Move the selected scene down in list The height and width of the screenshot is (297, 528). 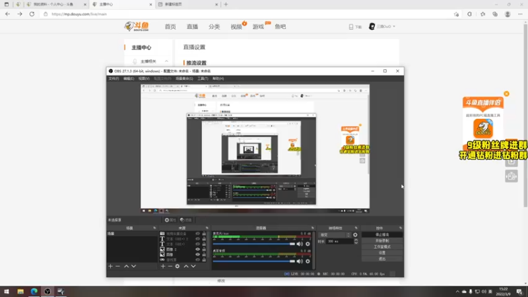(x=134, y=266)
